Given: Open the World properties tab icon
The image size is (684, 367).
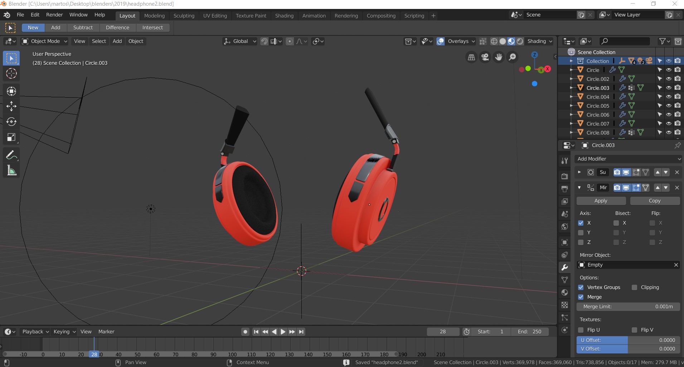Looking at the screenshot, I should [x=565, y=227].
